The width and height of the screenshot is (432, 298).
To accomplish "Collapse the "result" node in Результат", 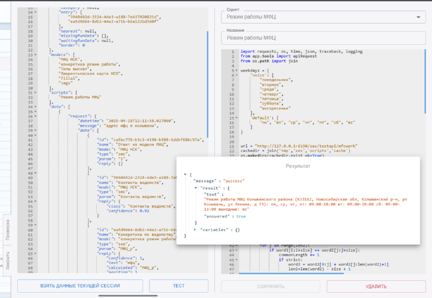I will (195, 187).
